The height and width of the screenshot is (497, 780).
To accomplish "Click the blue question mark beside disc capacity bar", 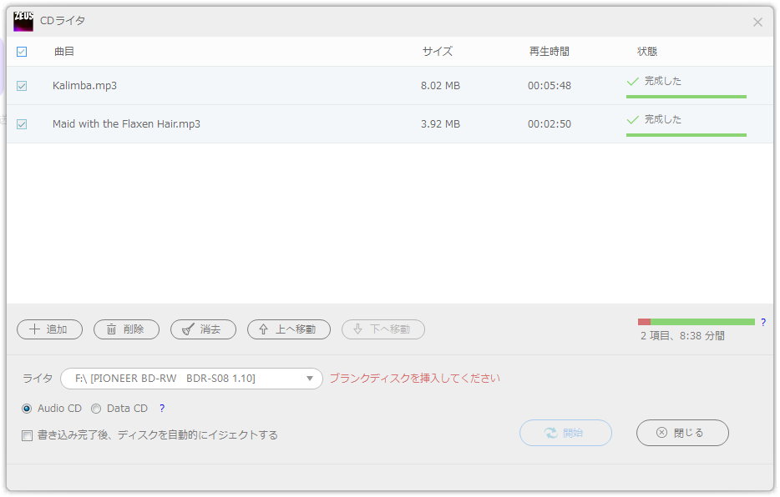I will click(x=763, y=322).
